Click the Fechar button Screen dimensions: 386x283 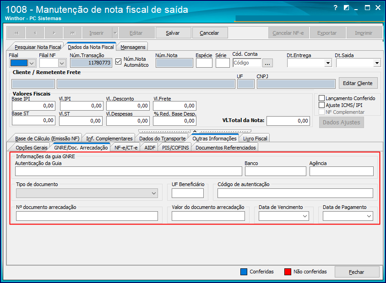click(357, 272)
